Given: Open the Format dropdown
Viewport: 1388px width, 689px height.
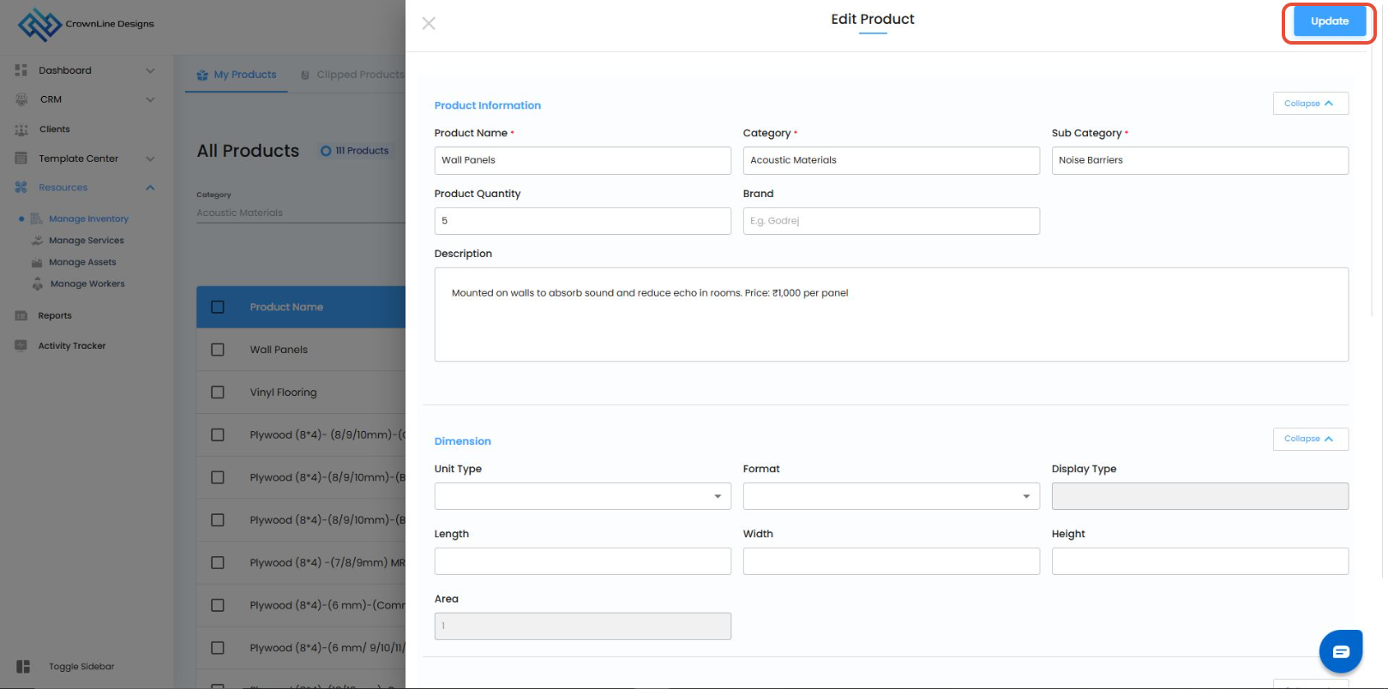Looking at the screenshot, I should (x=891, y=496).
